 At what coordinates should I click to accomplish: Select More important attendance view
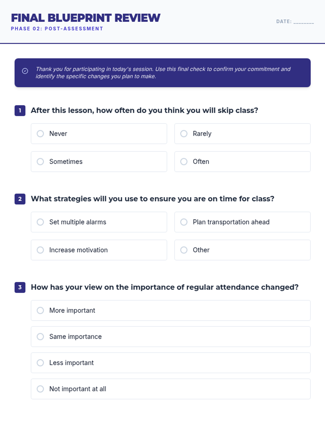40,310
